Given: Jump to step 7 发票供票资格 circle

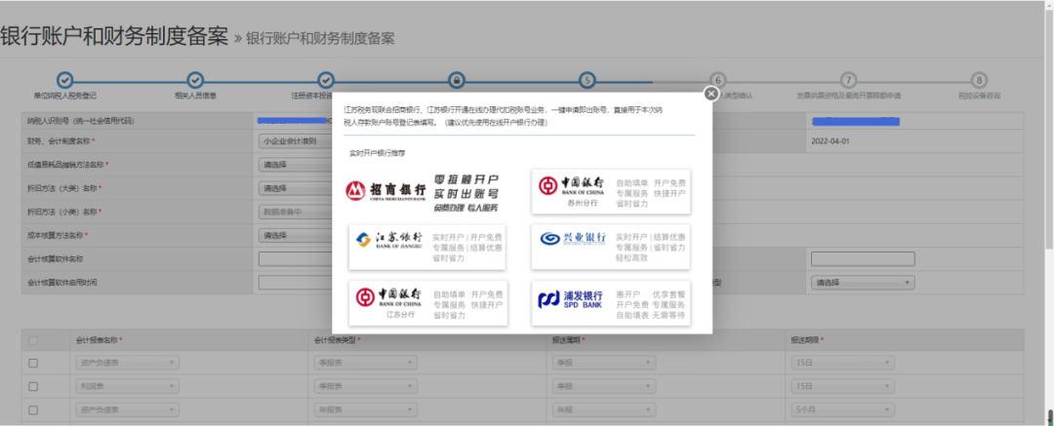Looking at the screenshot, I should coord(848,80).
